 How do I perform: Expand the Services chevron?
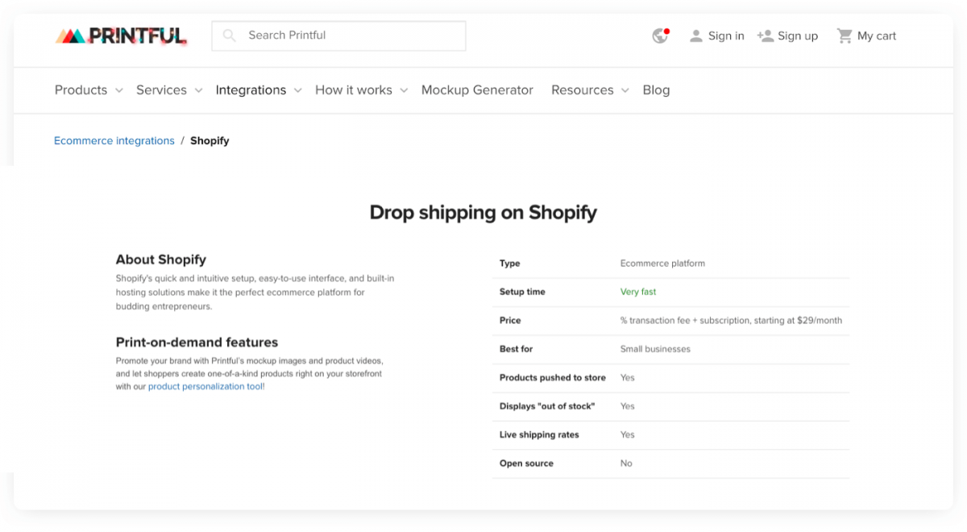tap(198, 91)
